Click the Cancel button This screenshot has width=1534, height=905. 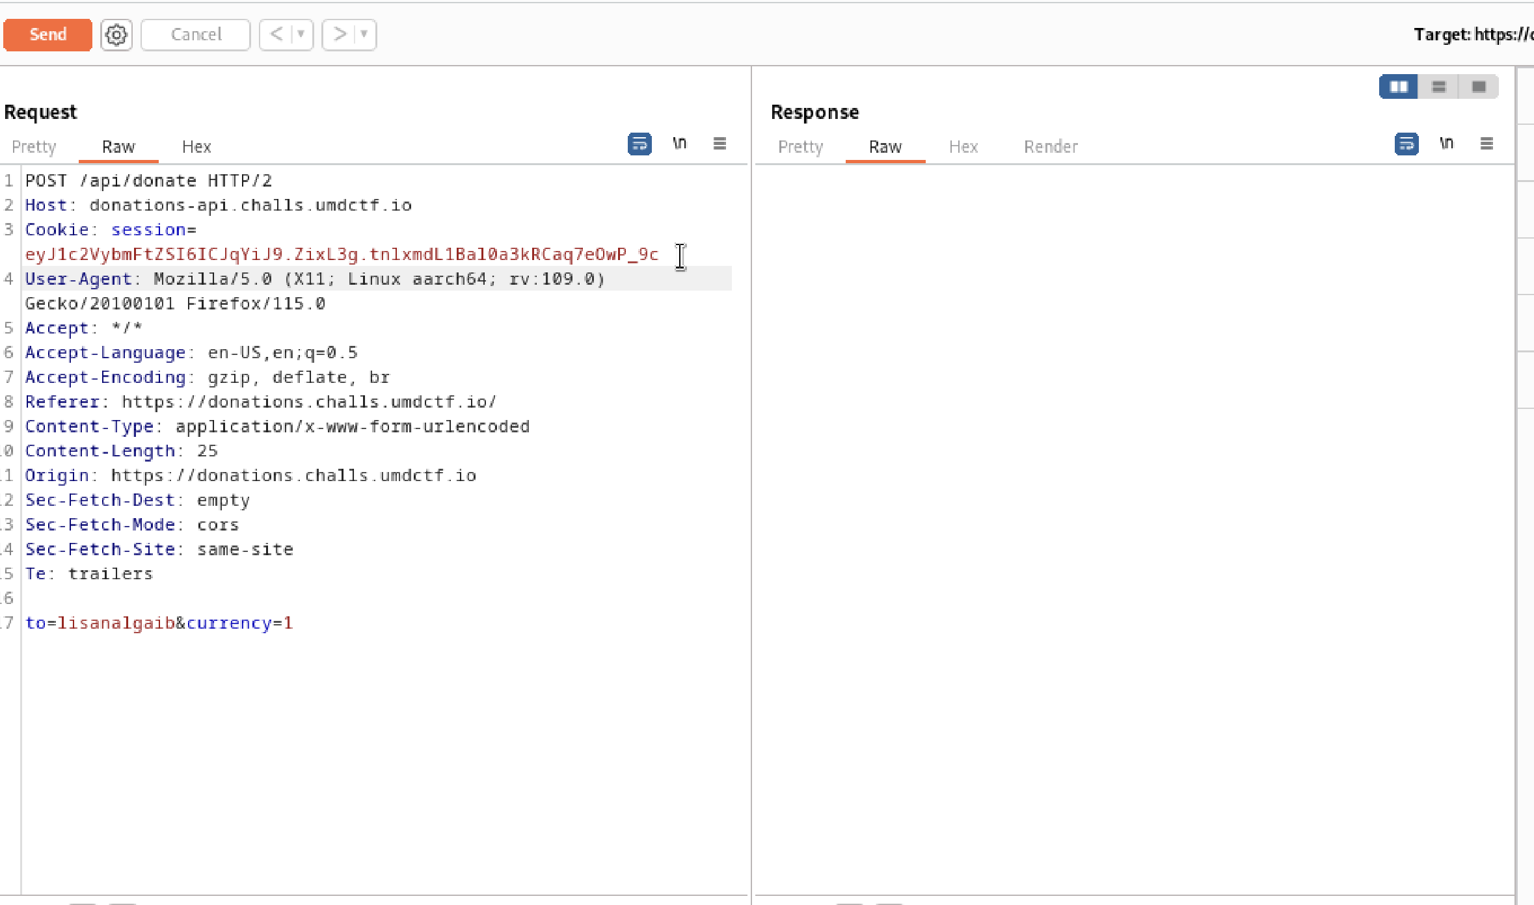(196, 34)
